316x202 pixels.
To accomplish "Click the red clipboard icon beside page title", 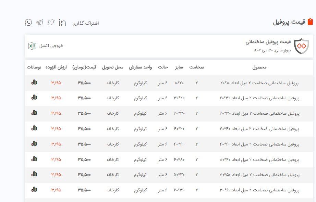I will 310,22.
